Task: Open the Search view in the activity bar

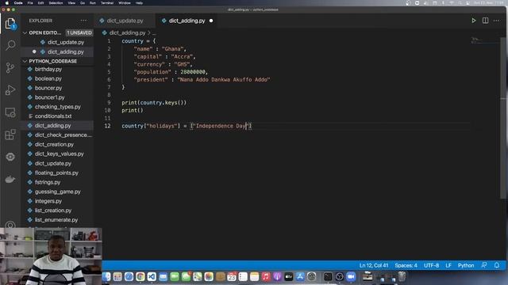Action: coord(10,45)
